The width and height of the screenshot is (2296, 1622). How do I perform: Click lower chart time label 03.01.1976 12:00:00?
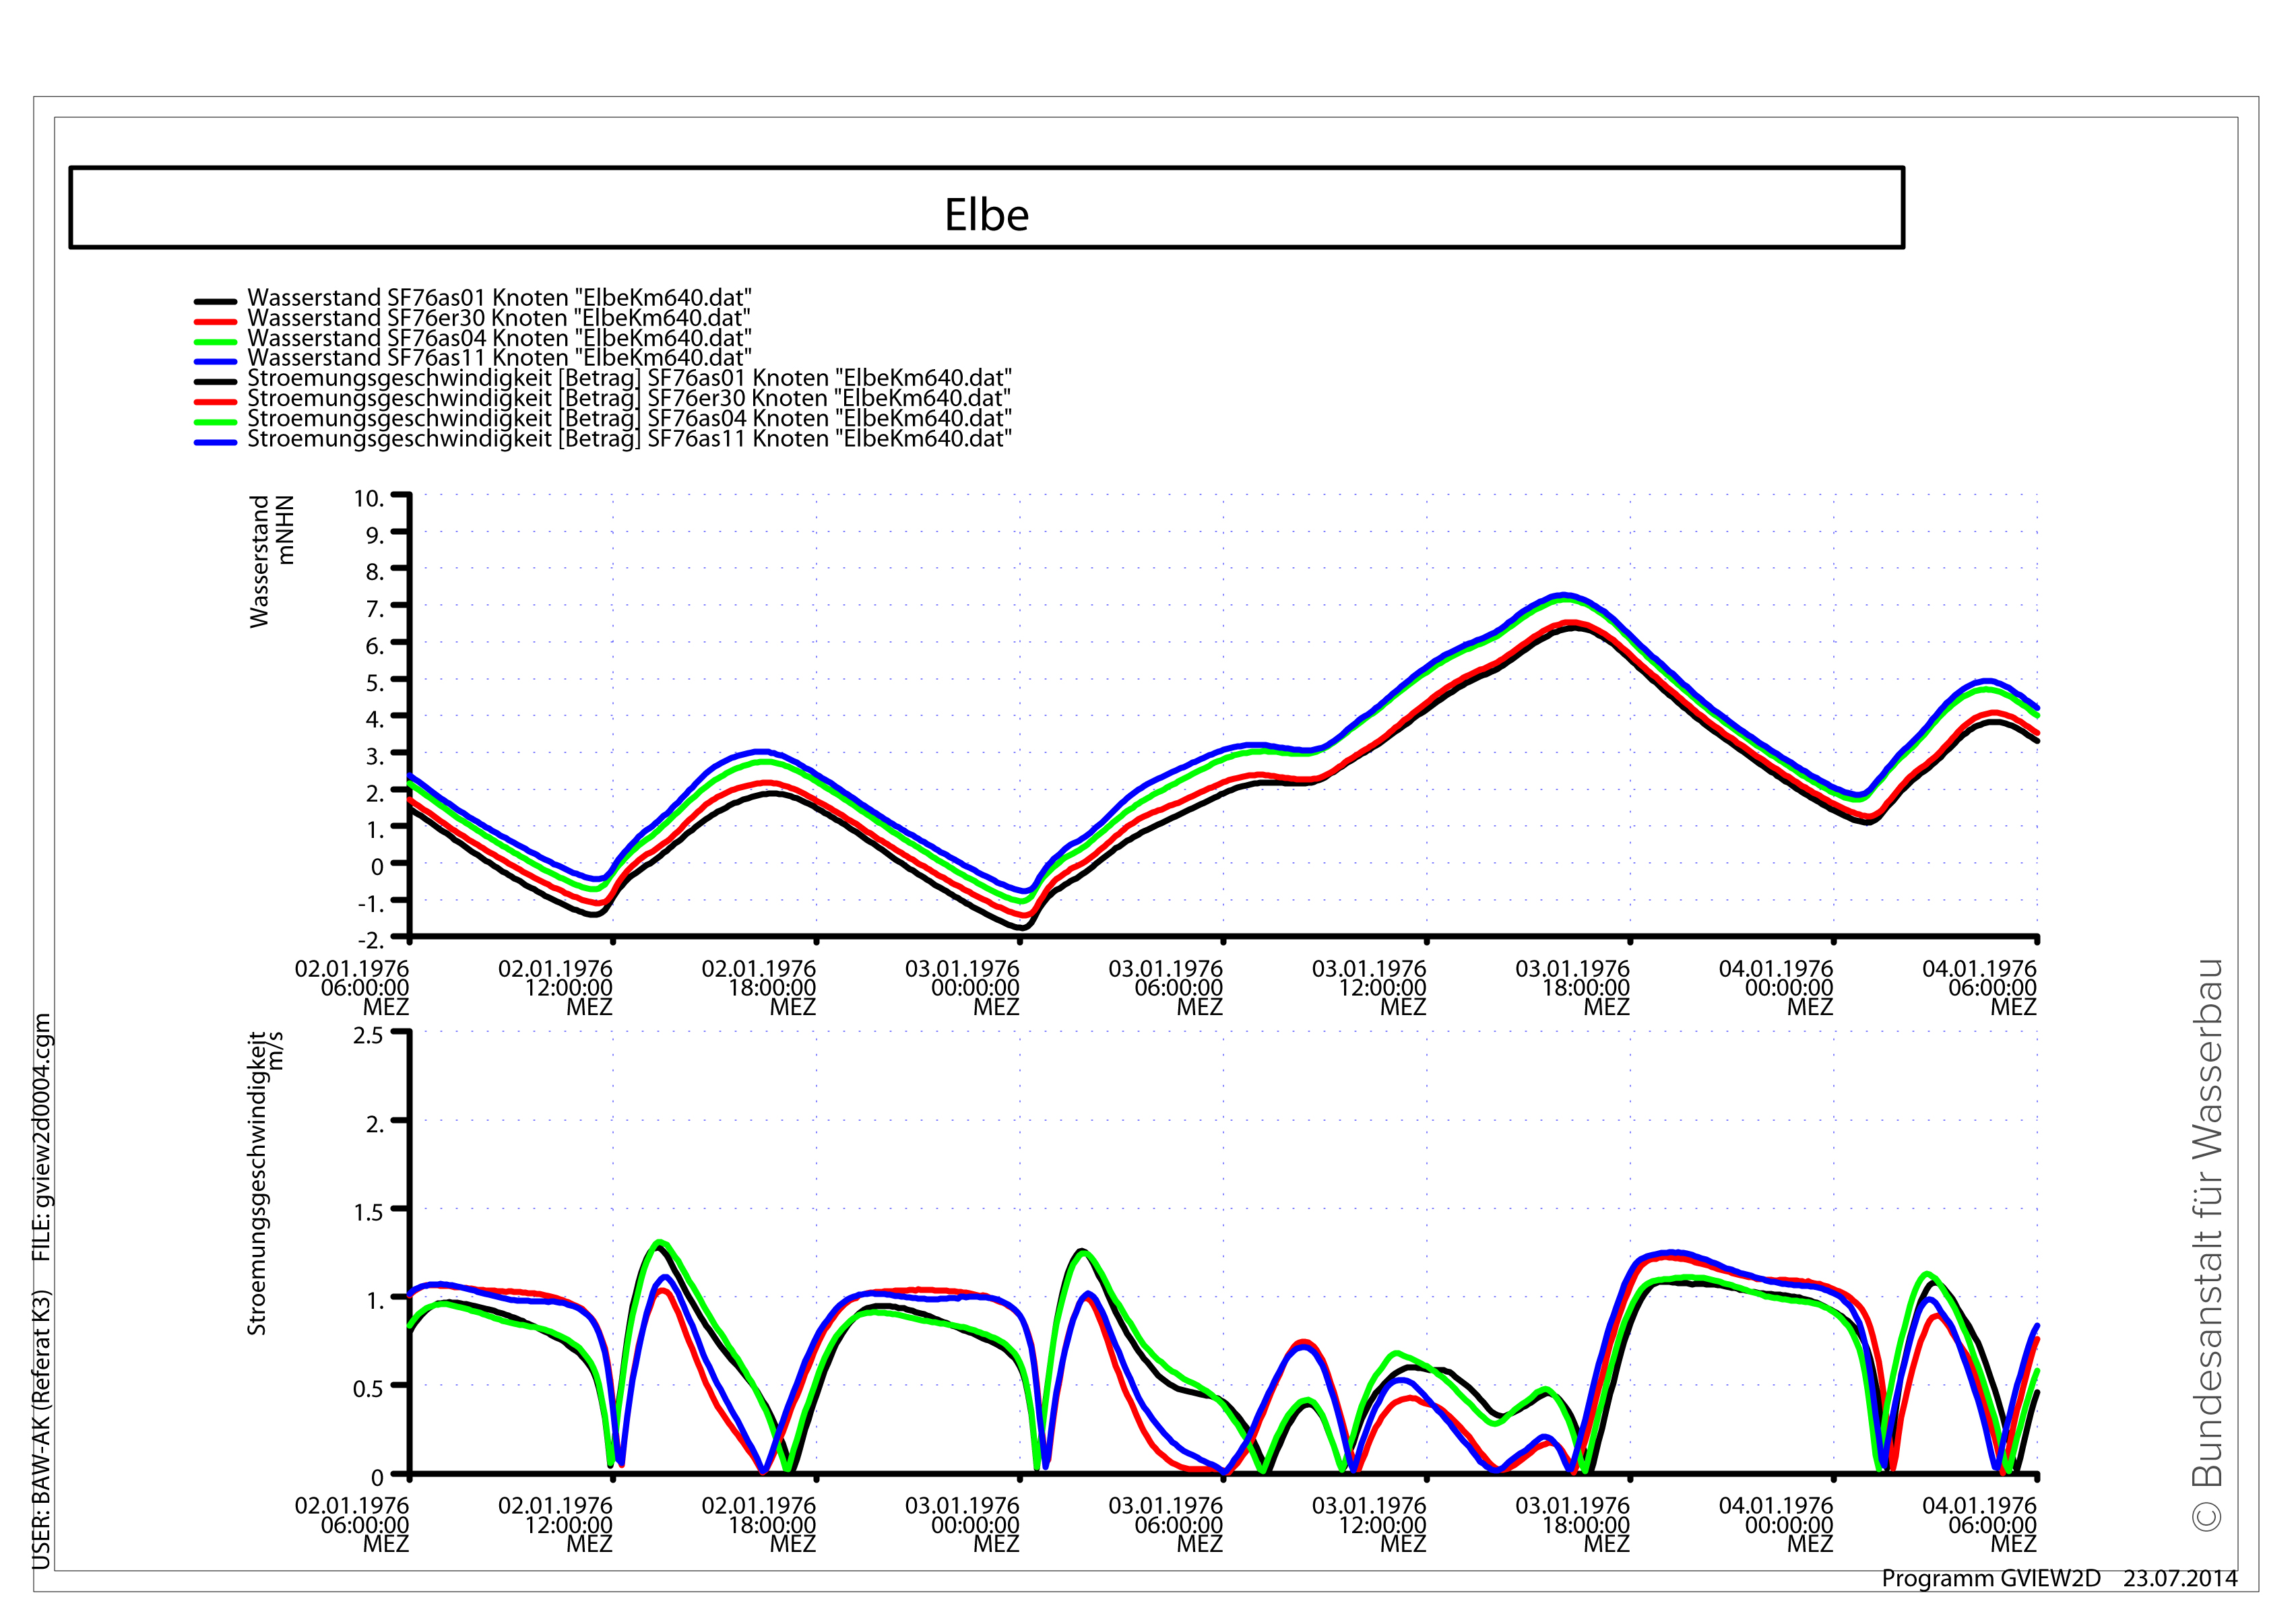pyautogui.click(x=1369, y=1524)
